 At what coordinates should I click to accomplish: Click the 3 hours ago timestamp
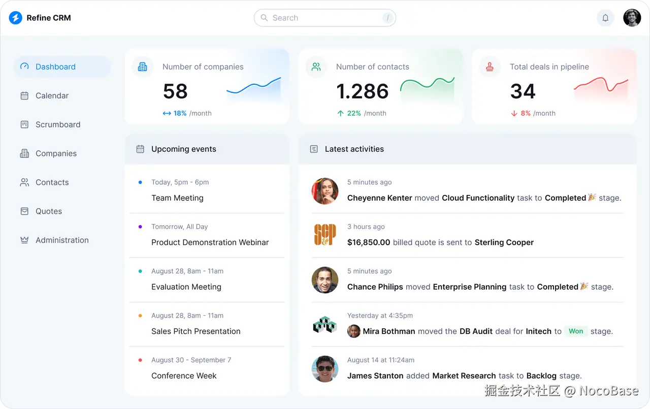tap(366, 227)
